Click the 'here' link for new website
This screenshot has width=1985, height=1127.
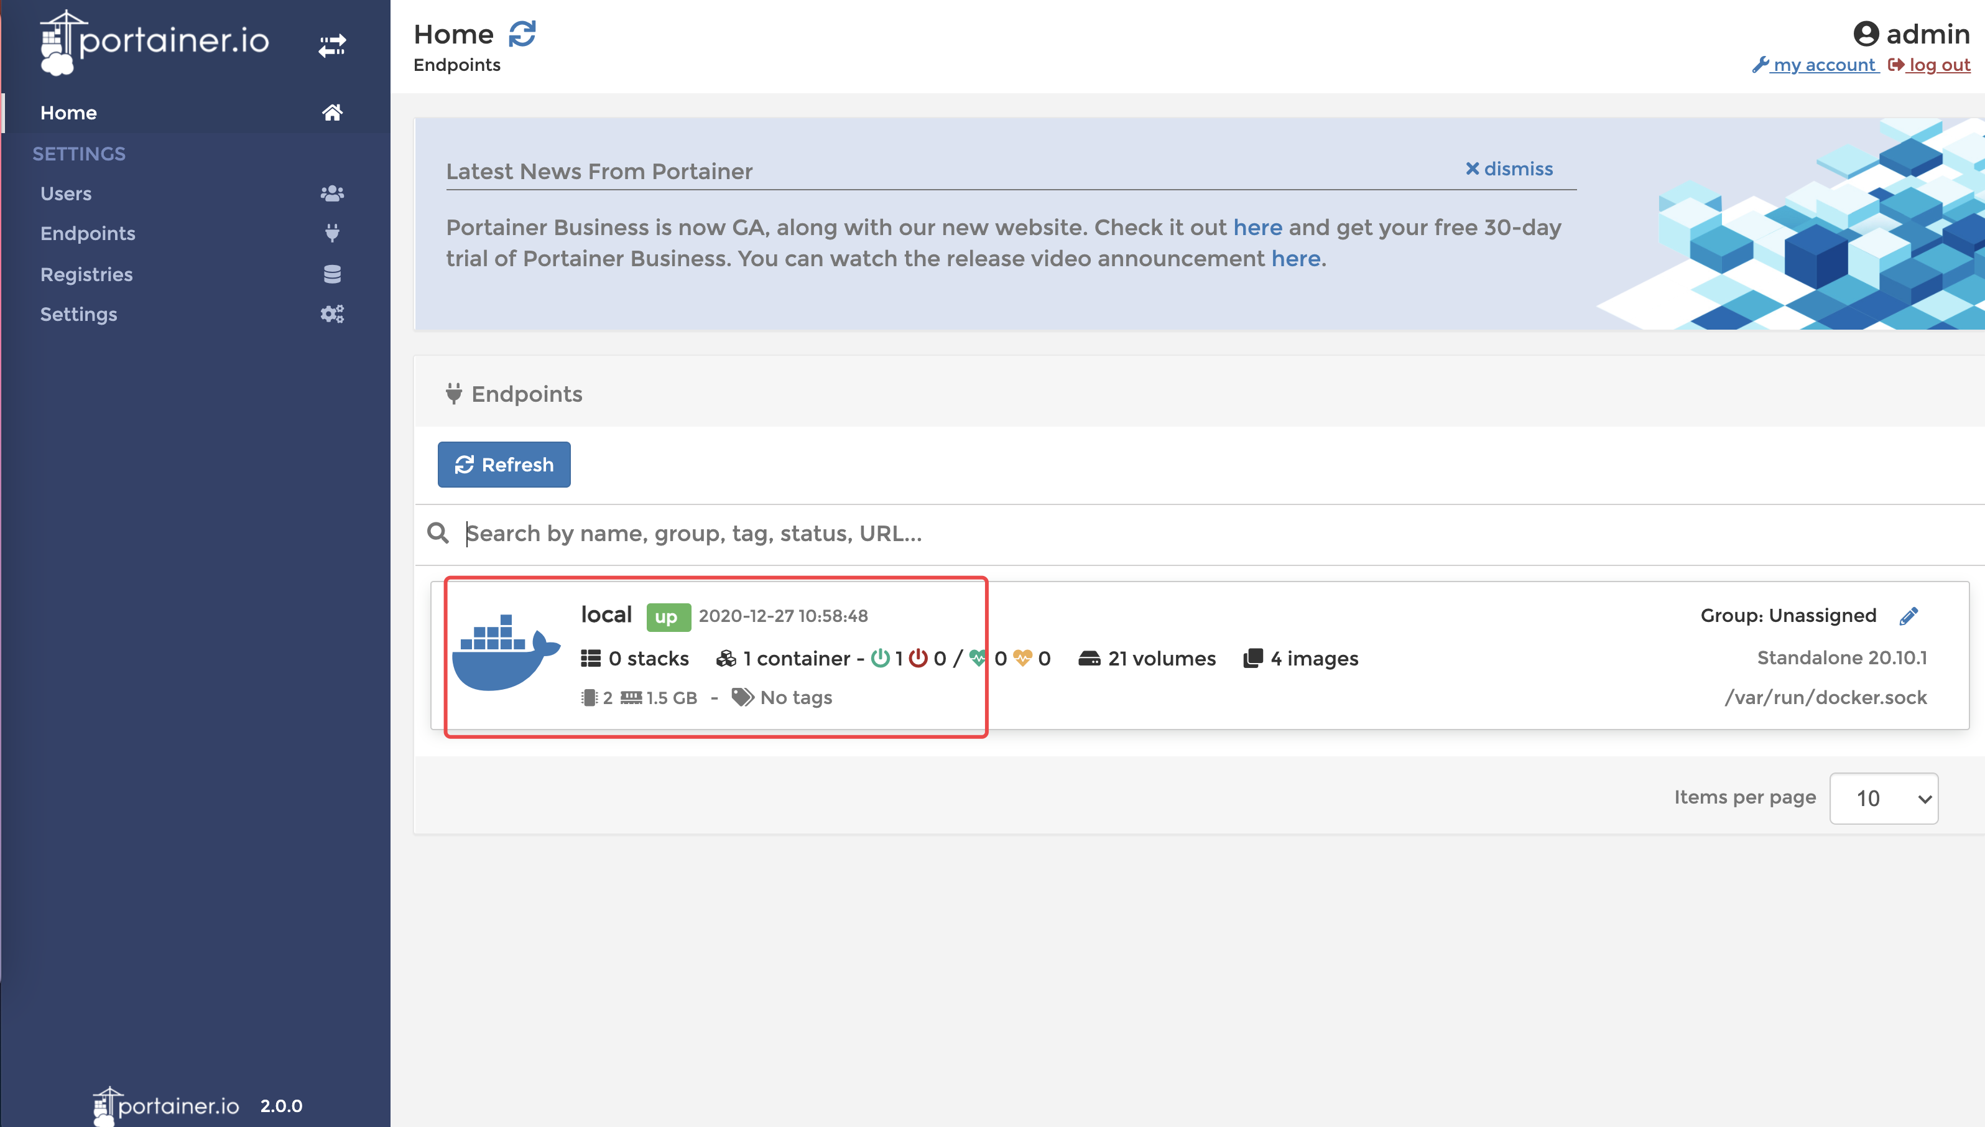(x=1257, y=226)
